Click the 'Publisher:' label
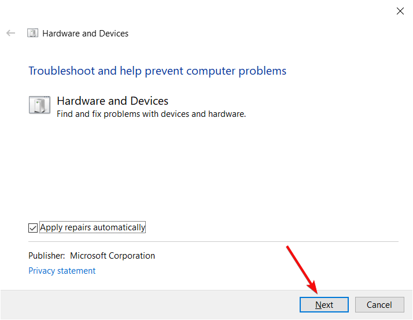The width and height of the screenshot is (413, 320). point(47,256)
